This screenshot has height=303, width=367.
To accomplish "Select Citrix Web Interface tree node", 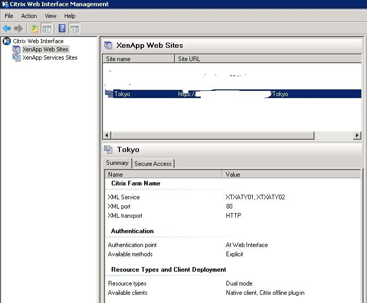I will click(x=38, y=41).
